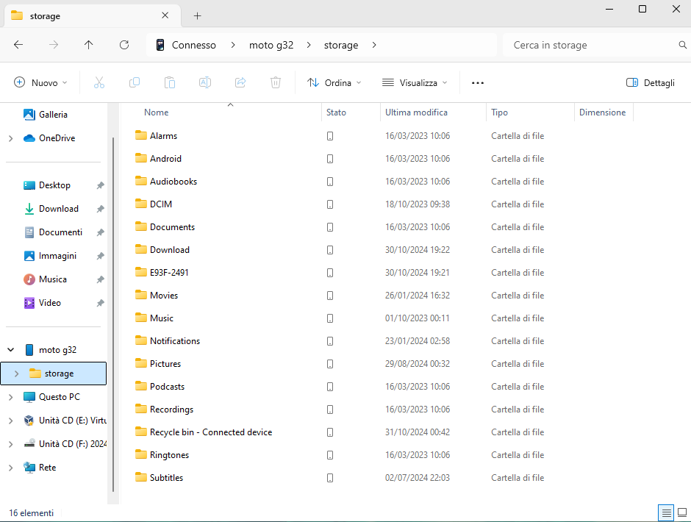691x522 pixels.
Task: Click the search magnifier icon
Action: (682, 45)
